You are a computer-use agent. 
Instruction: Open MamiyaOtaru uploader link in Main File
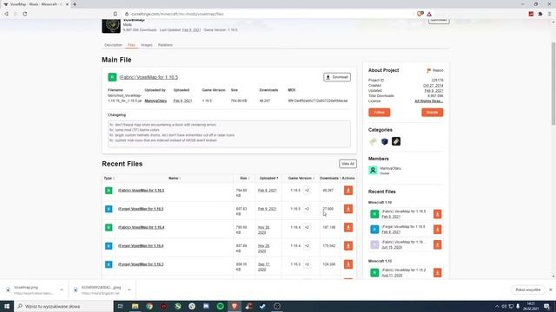(x=156, y=101)
